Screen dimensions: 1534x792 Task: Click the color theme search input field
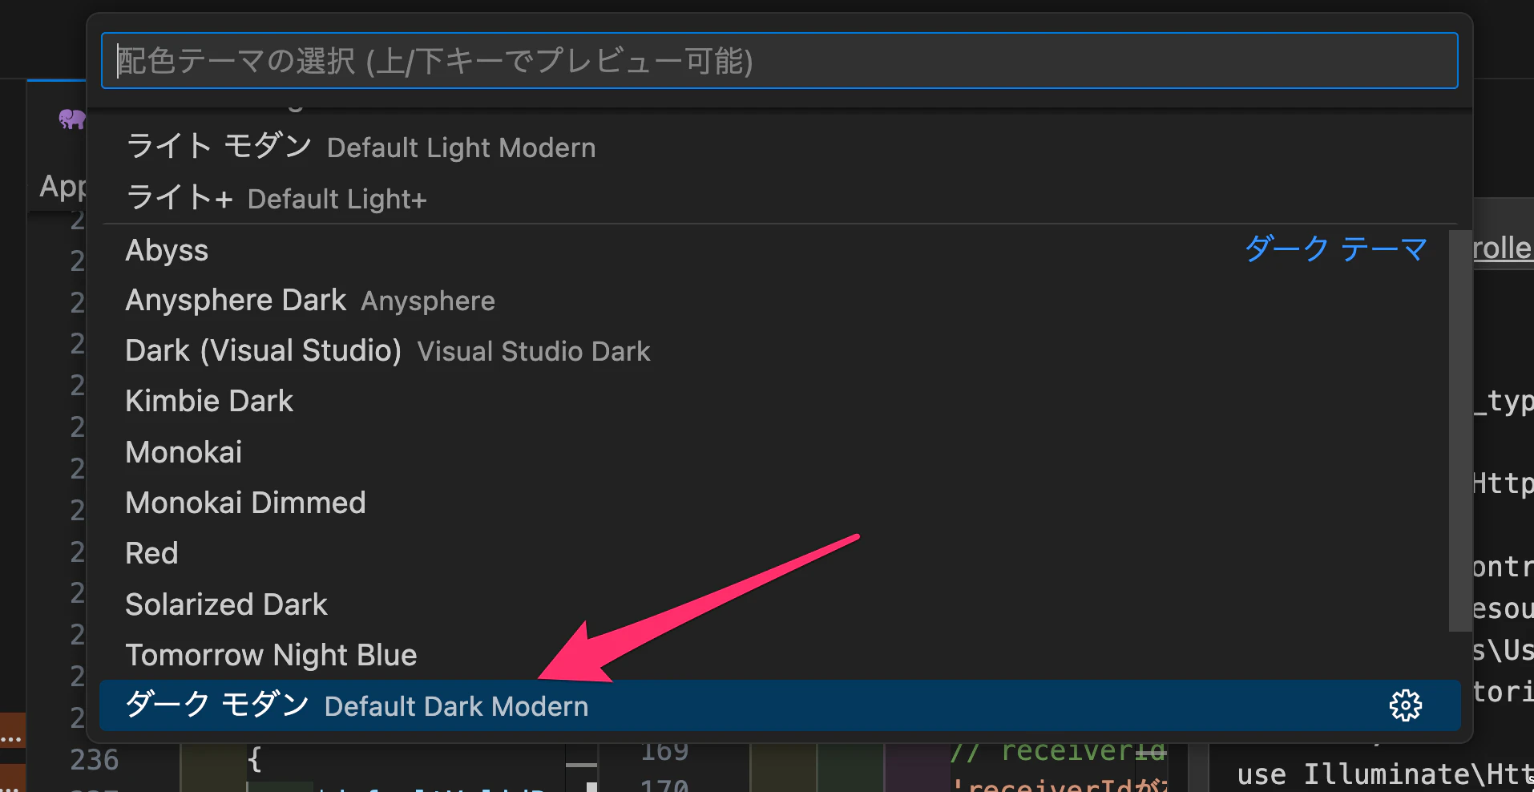pyautogui.click(x=779, y=61)
